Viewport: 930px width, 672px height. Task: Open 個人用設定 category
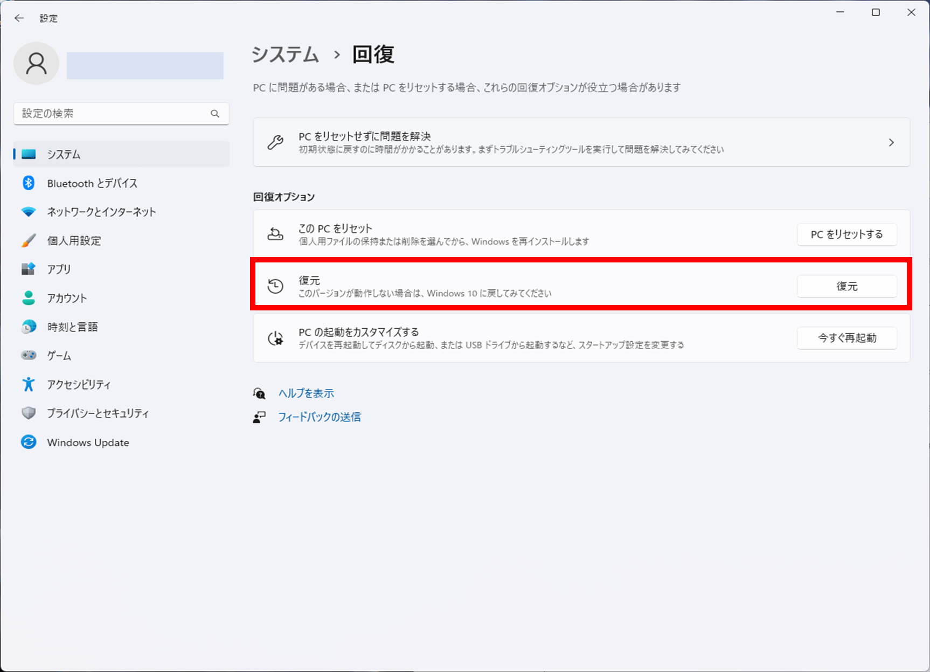pyautogui.click(x=122, y=240)
